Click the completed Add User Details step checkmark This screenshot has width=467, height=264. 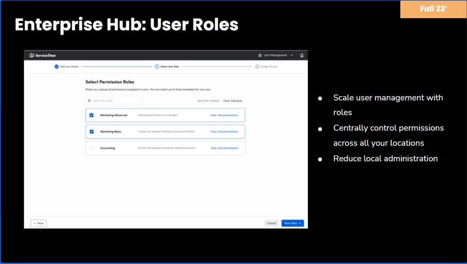(57, 67)
